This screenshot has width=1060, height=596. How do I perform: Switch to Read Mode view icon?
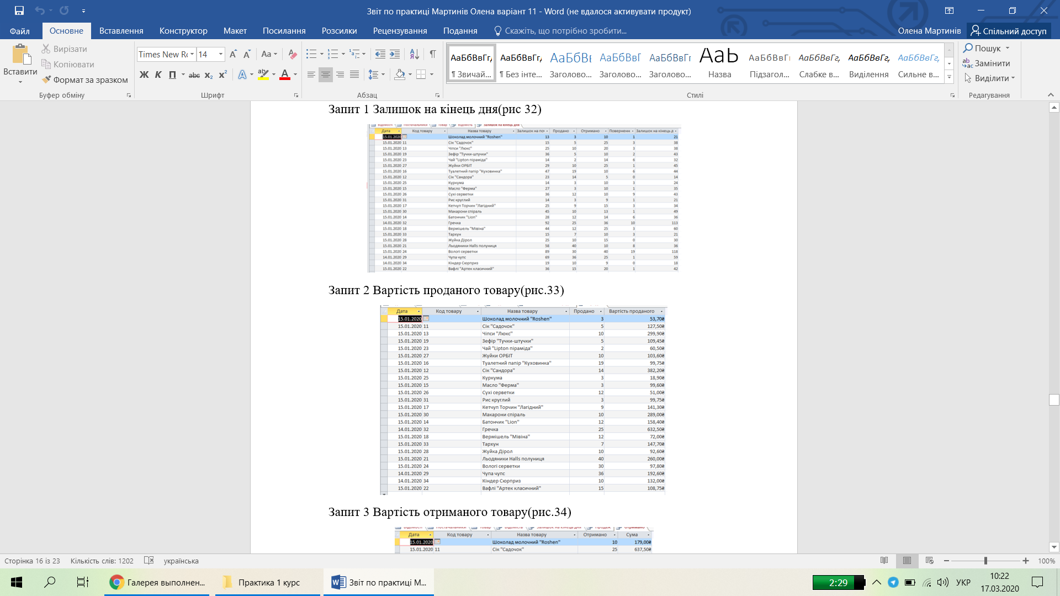pos(884,561)
